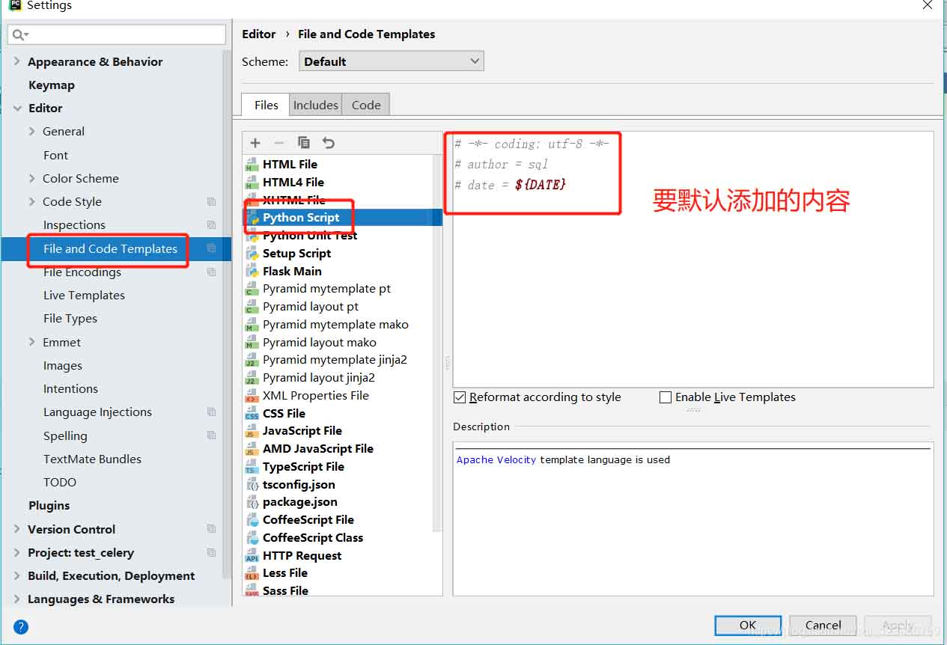The width and height of the screenshot is (947, 645).
Task: Expand Build, Execution, Deployment section
Action: pos(17,575)
